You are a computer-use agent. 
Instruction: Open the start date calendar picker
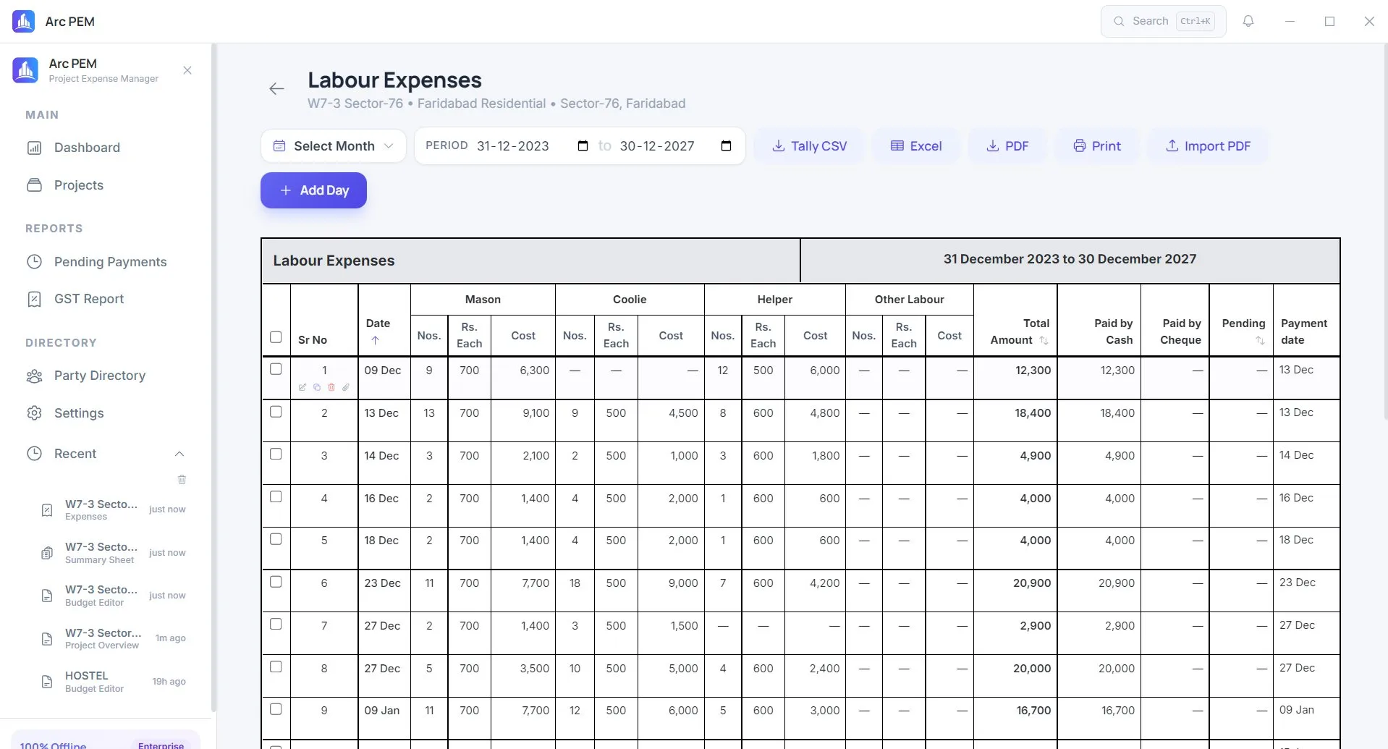point(583,146)
